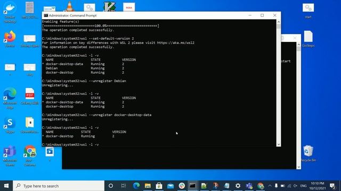Click the 'Debian' row in first list
Image resolution: width=341 pixels, height=191 pixels.
(x=85, y=68)
